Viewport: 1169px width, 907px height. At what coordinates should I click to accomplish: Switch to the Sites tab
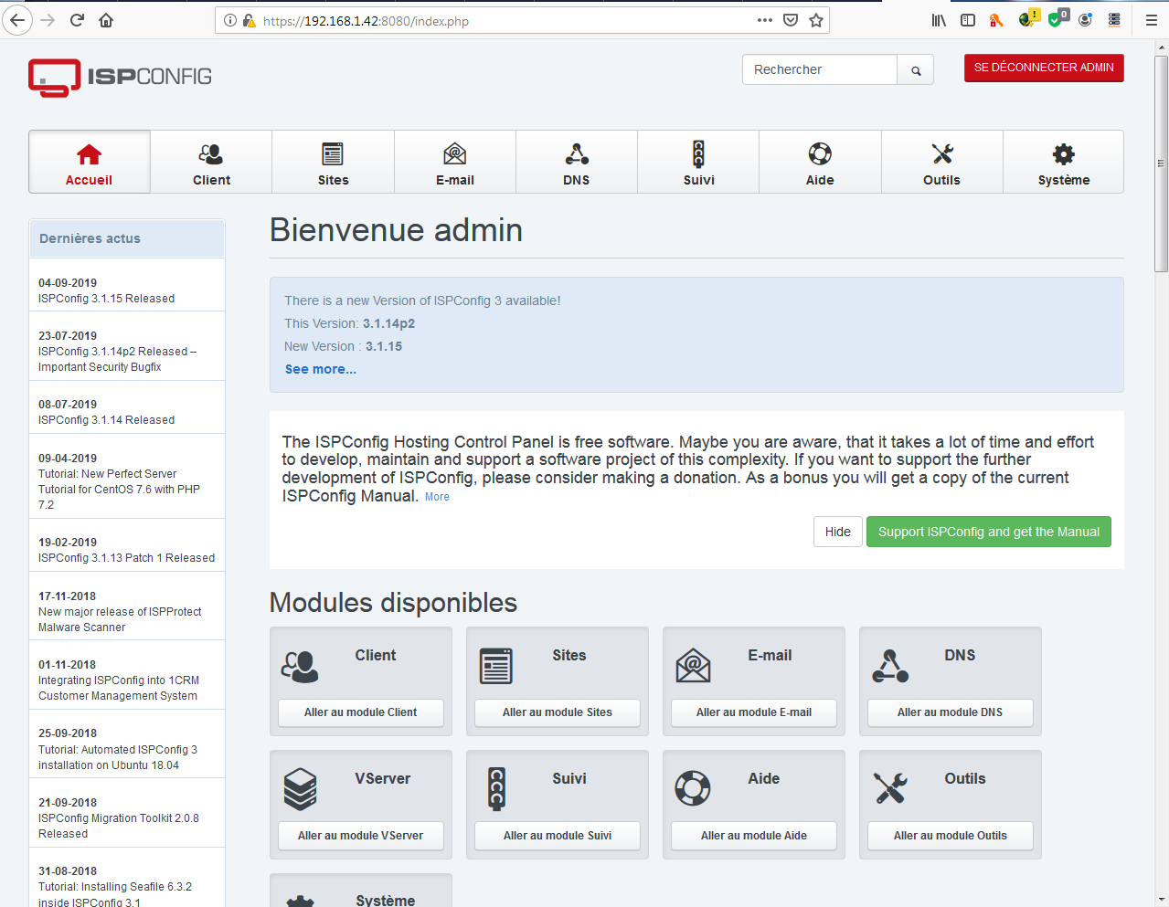click(x=333, y=162)
